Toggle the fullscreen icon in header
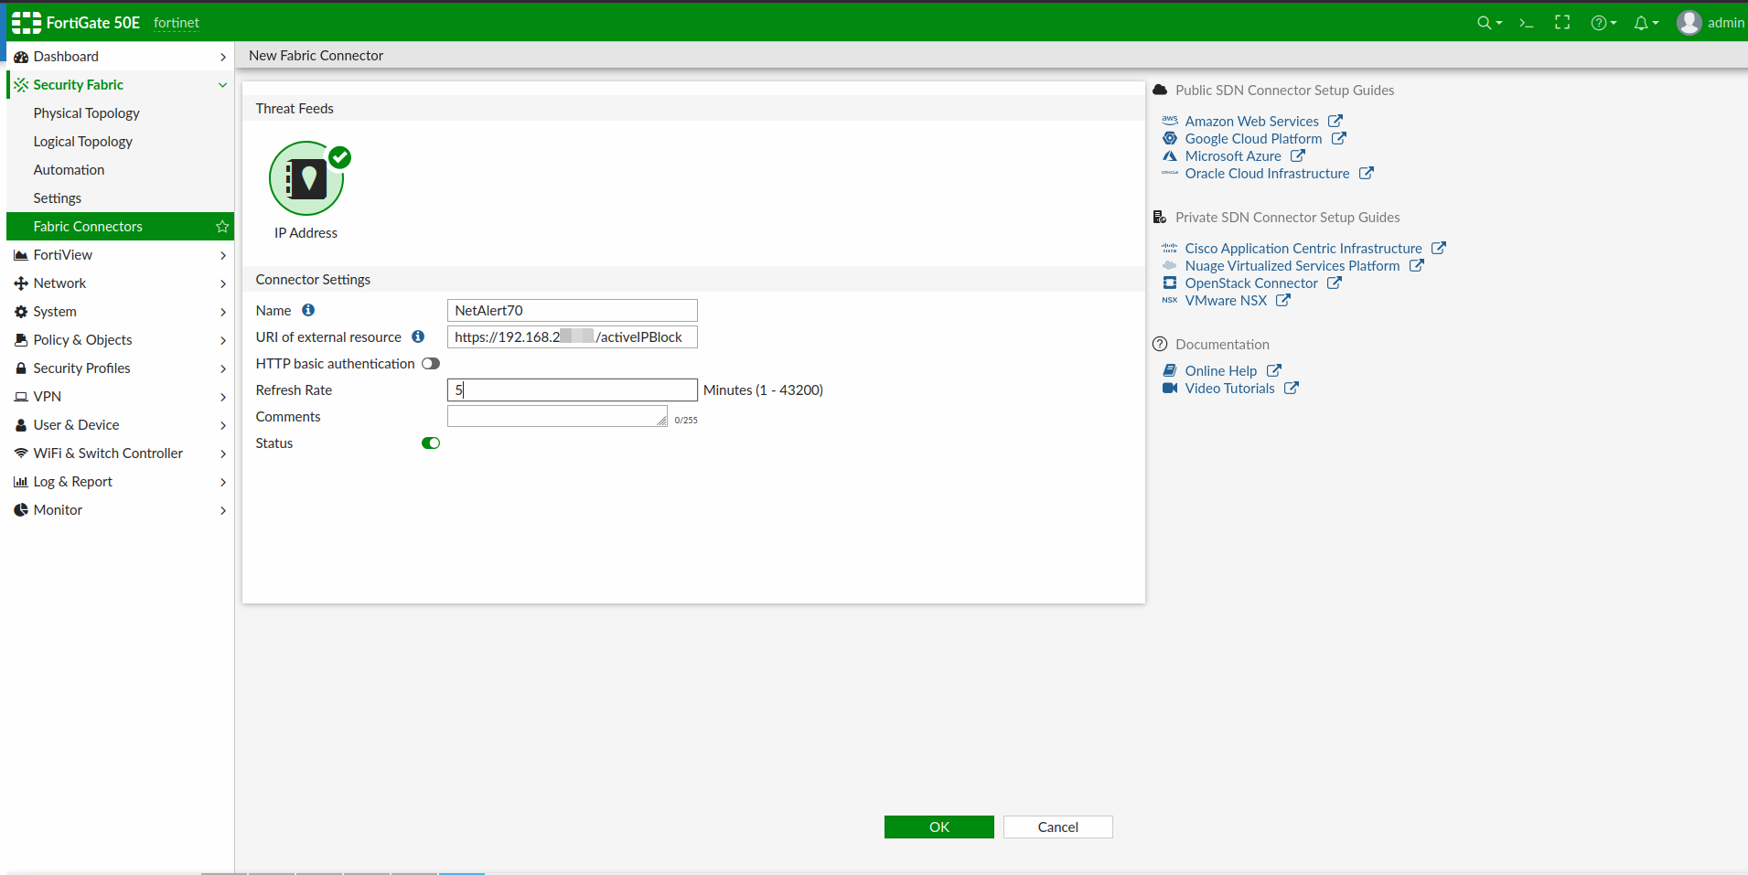The height and width of the screenshot is (875, 1748). pos(1562,23)
